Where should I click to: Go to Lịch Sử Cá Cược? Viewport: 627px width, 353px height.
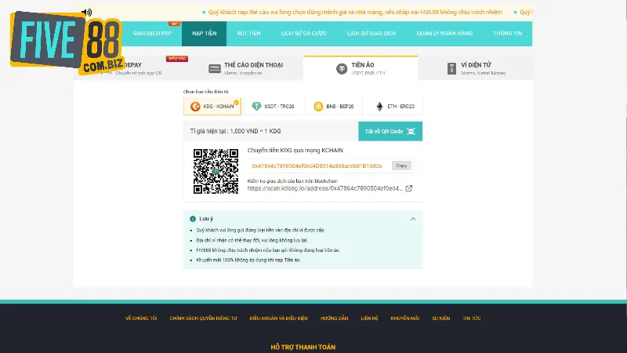(304, 34)
